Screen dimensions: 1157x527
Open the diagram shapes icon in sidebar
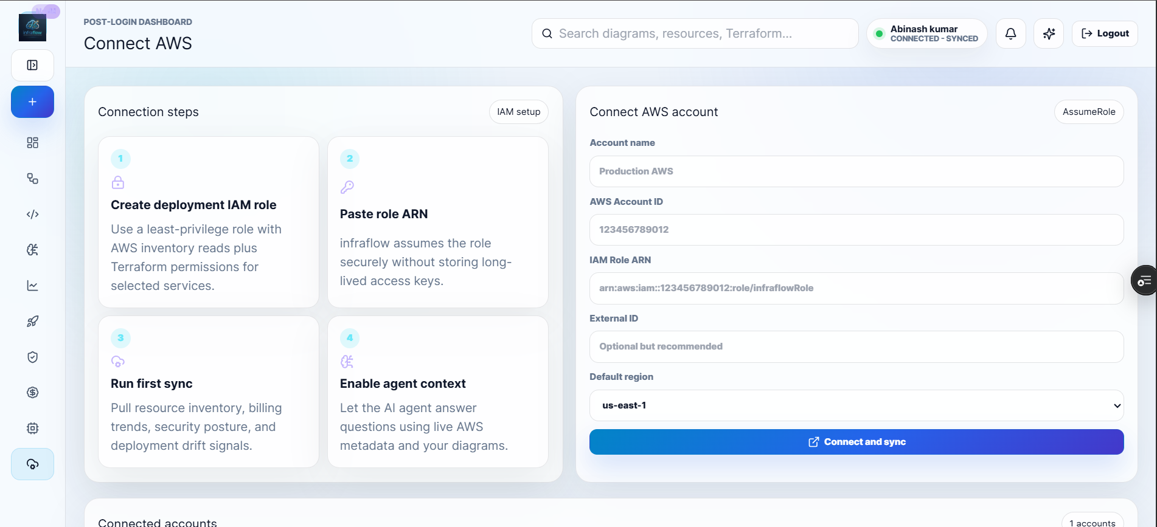(32, 179)
